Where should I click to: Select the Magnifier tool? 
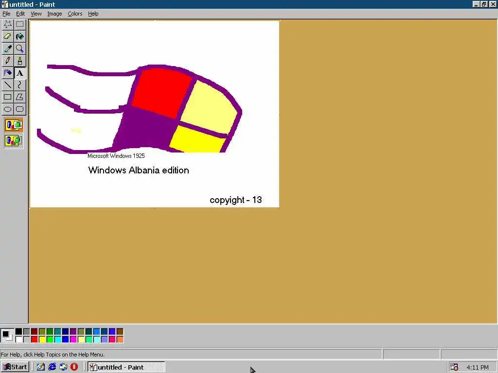click(19, 49)
